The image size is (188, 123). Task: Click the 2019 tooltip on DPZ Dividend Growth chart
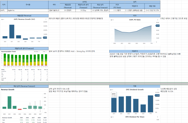click(x=114, y=95)
